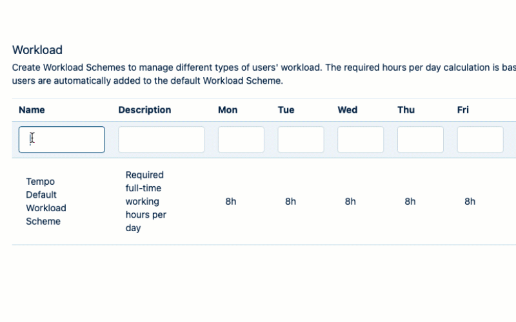Select the Mon column header
This screenshot has height=322, width=516.
(228, 110)
